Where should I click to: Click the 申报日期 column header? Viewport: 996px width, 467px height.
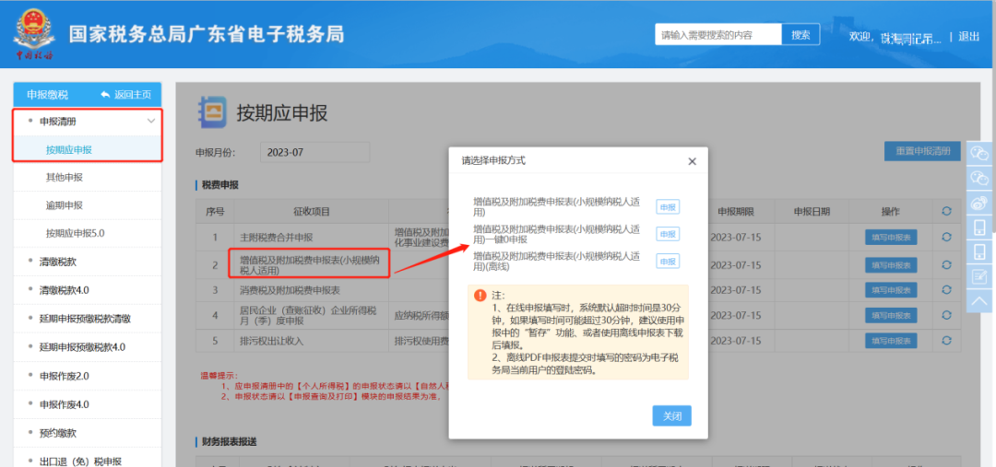coord(812,211)
